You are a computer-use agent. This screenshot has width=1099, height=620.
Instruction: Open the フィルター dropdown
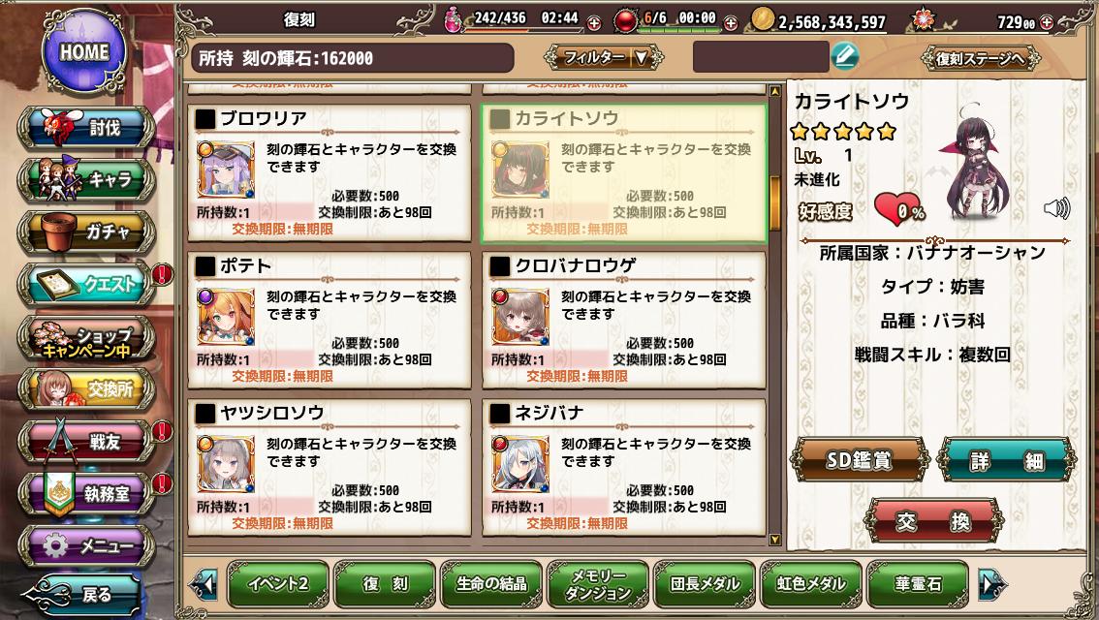click(x=604, y=57)
